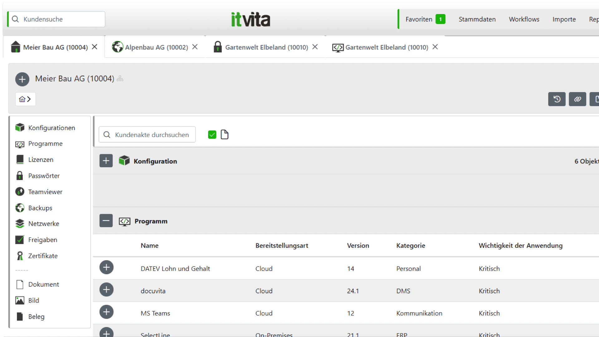Switch to the Alpenbau AG tab
The height and width of the screenshot is (337, 599).
click(156, 47)
